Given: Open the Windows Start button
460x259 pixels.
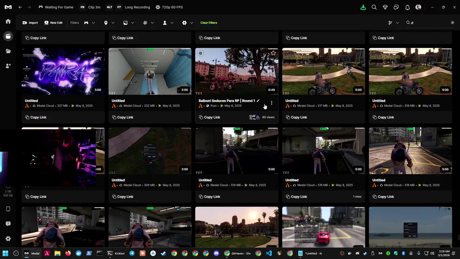Looking at the screenshot, I should (x=5, y=253).
